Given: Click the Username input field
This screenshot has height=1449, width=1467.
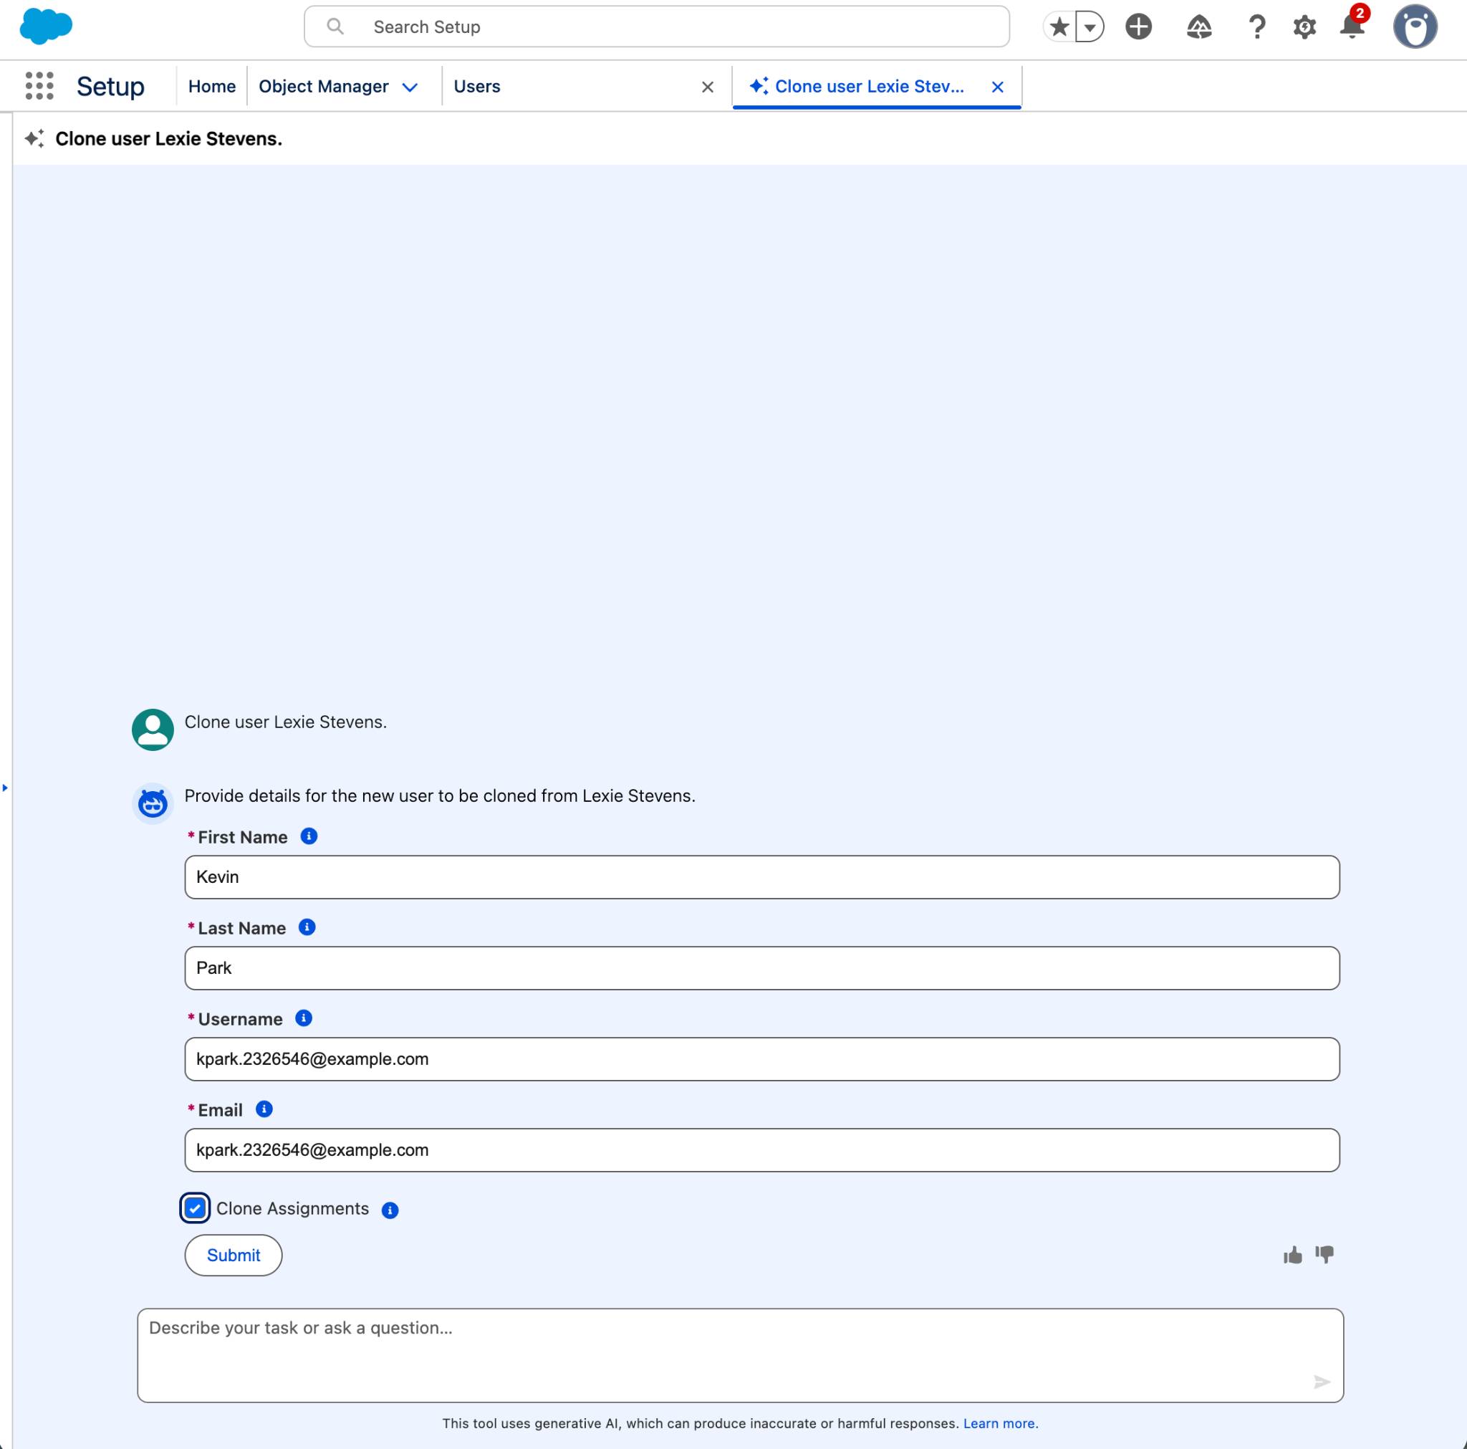Looking at the screenshot, I should tap(761, 1059).
